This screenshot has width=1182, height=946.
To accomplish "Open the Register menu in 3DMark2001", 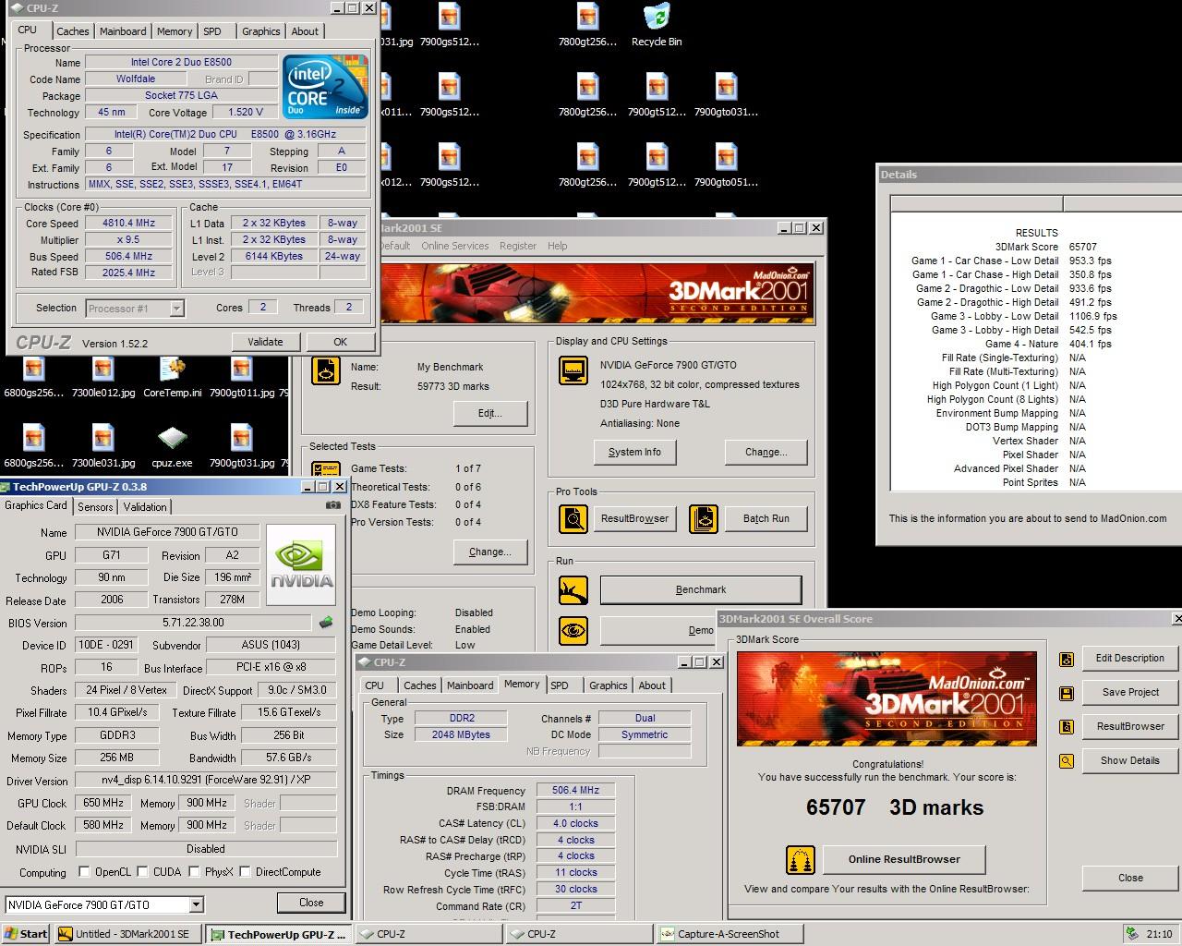I will tap(517, 246).
